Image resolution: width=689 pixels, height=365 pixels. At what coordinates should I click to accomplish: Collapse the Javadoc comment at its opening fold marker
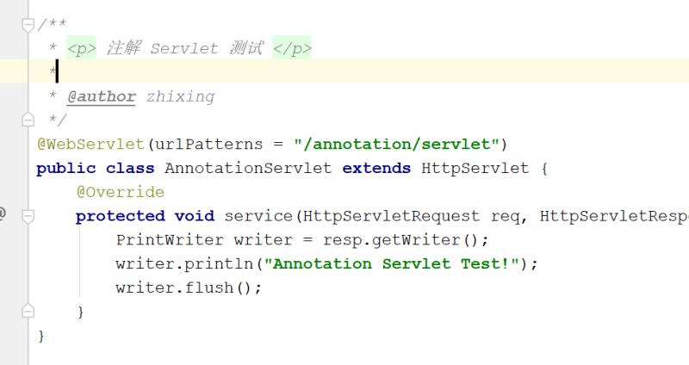[28, 25]
